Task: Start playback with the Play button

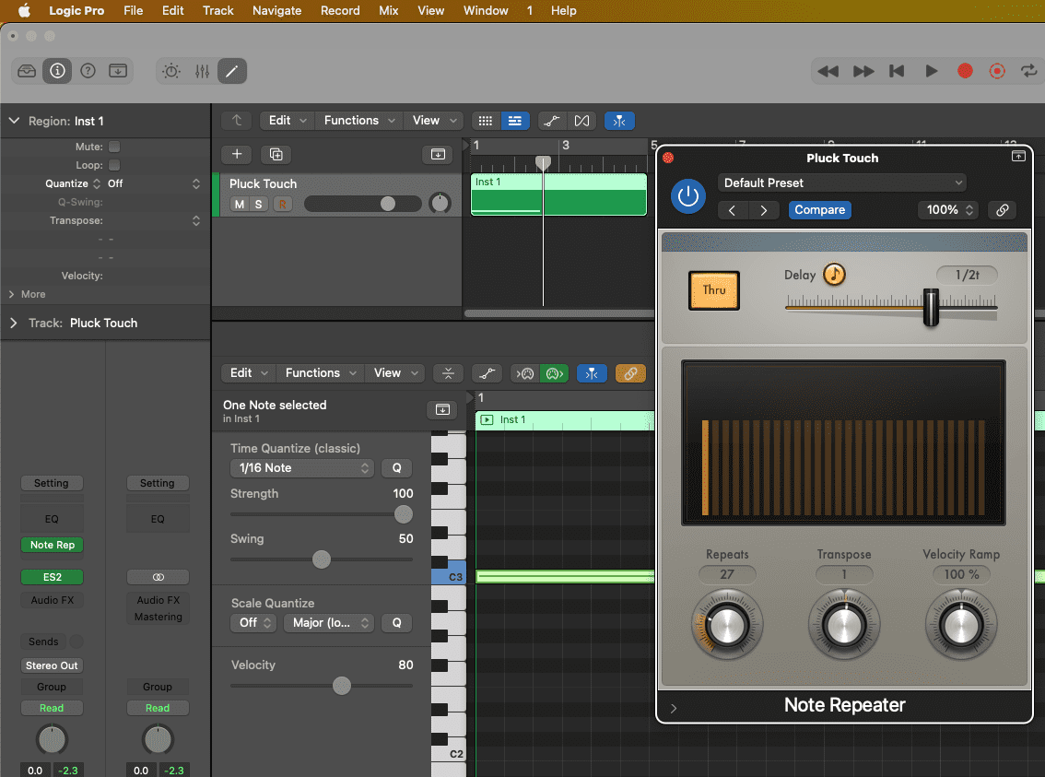Action: coord(931,71)
